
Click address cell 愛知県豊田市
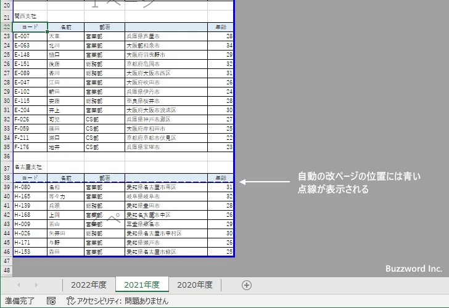click(166, 206)
